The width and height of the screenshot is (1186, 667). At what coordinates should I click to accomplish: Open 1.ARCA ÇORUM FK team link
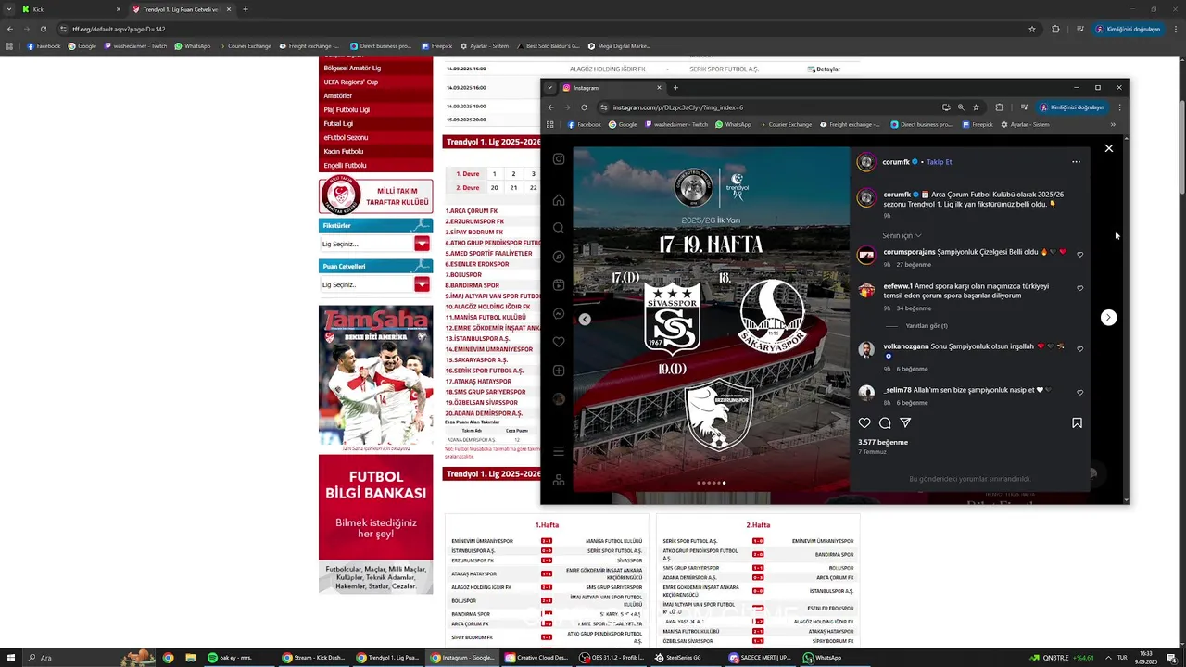472,211
